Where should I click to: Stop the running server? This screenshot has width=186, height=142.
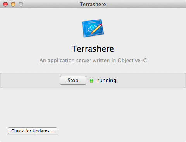click(x=73, y=80)
